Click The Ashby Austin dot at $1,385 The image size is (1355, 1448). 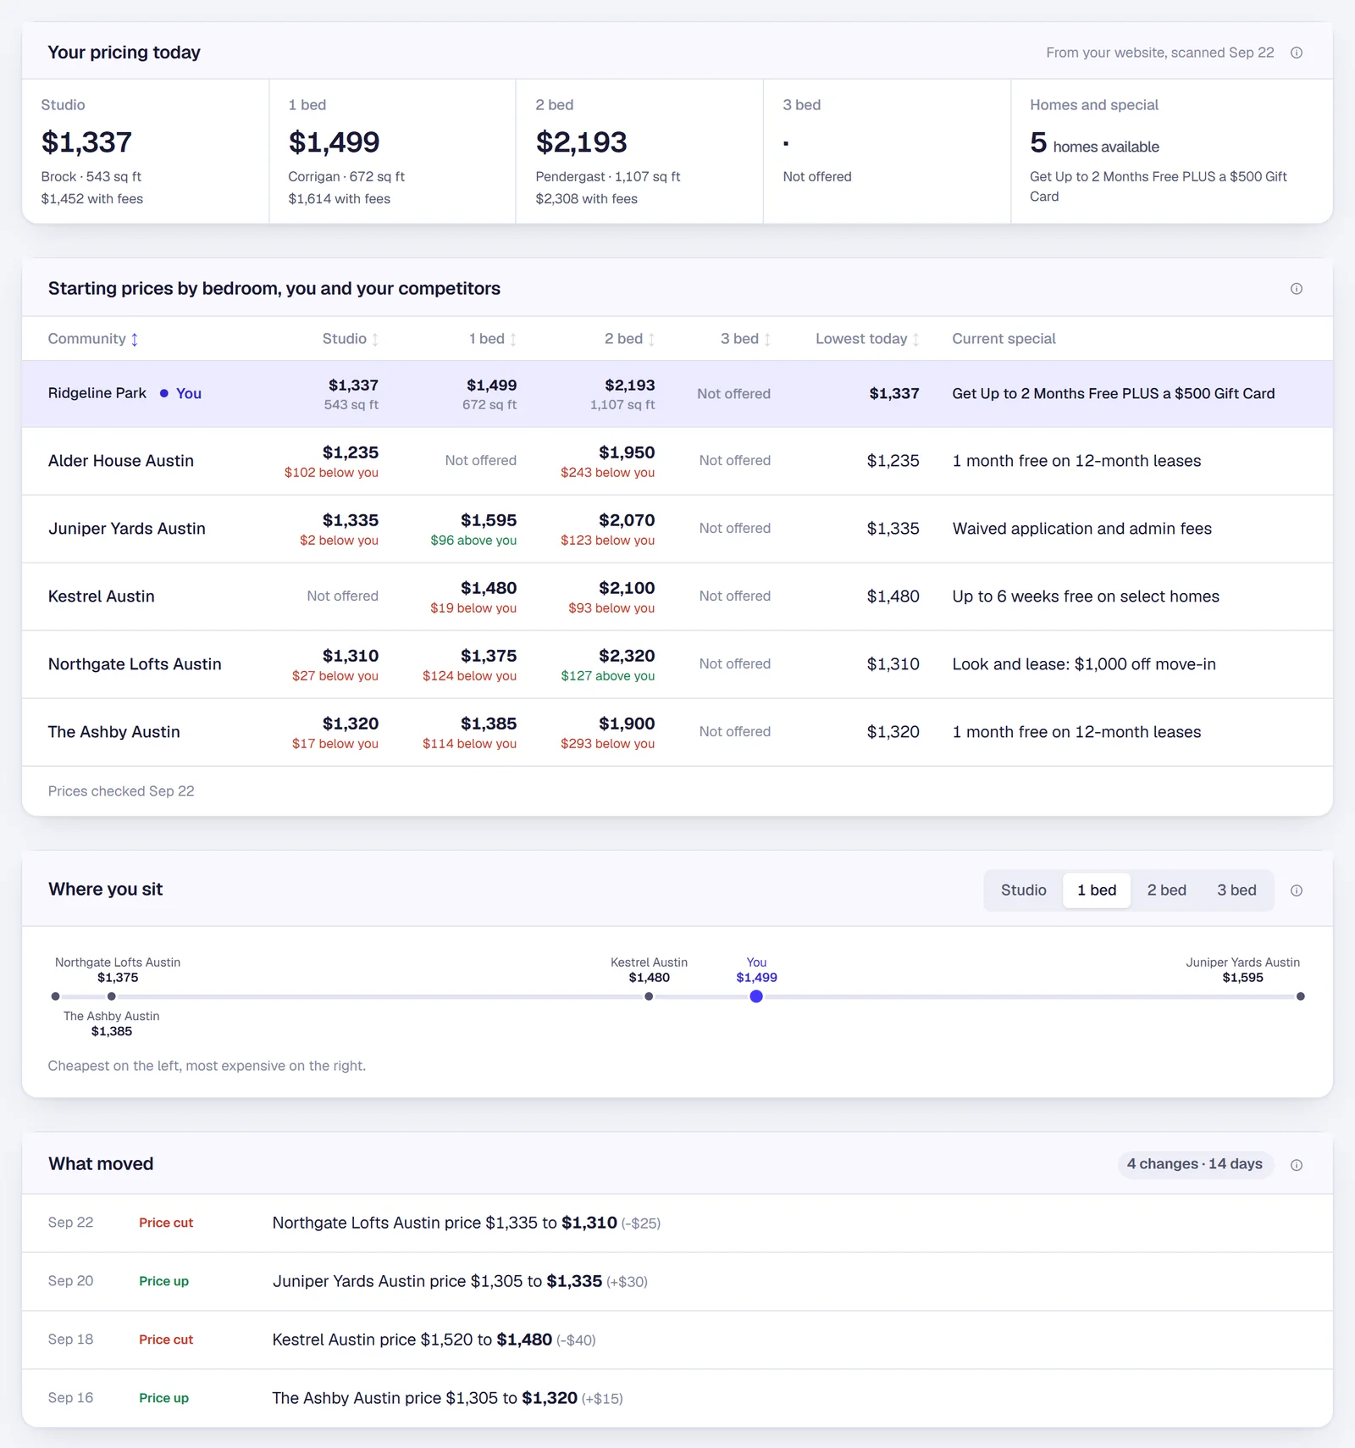click(x=111, y=996)
